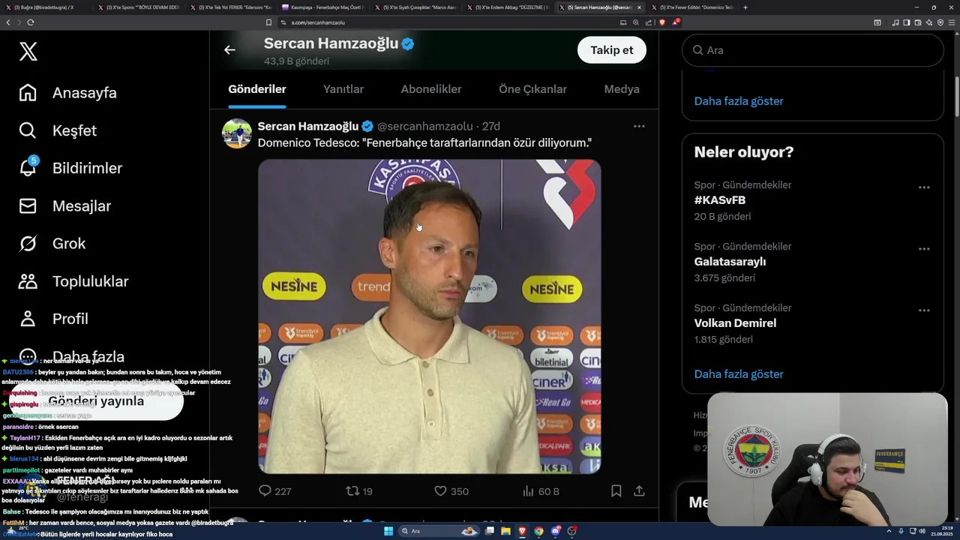Open options for #KASvFB trend
960x540 pixels.
[x=924, y=187]
